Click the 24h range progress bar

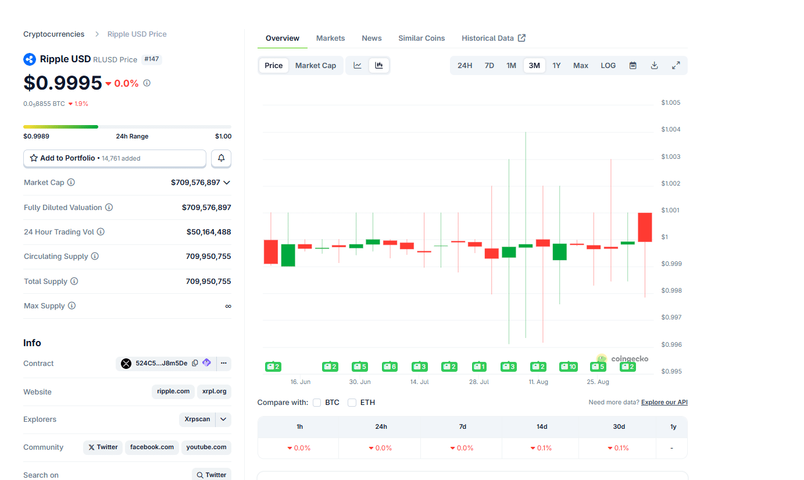[x=127, y=126]
